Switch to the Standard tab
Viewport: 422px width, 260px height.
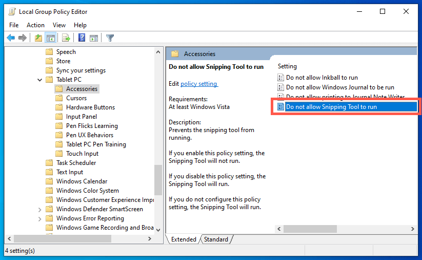coord(216,239)
